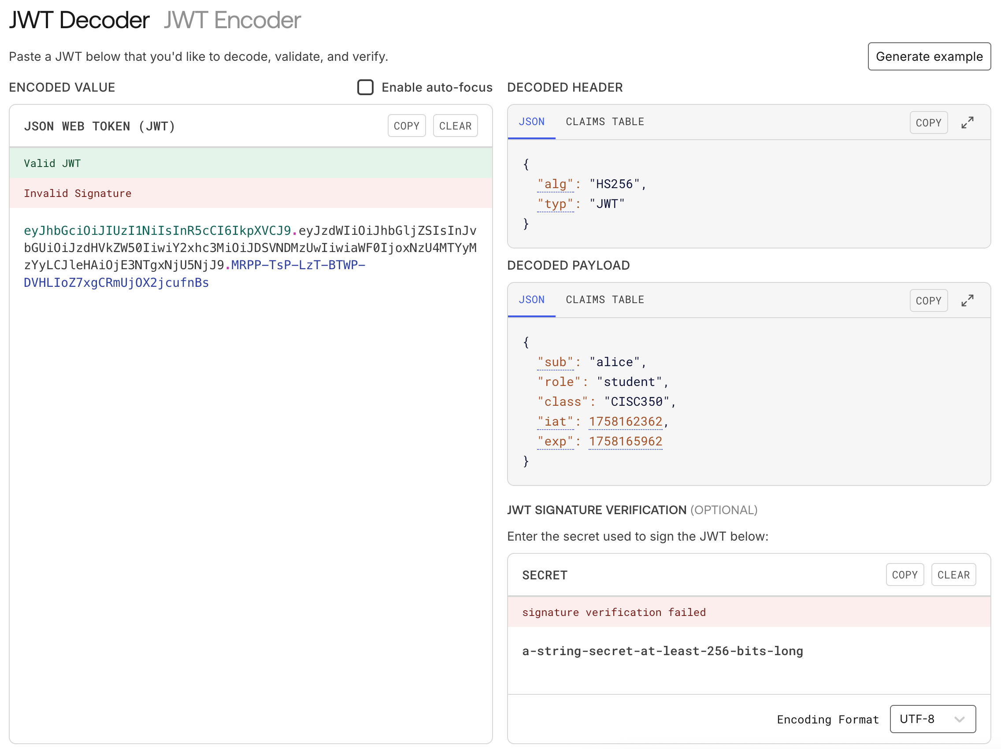Open the Encoding Format chevron

[961, 719]
